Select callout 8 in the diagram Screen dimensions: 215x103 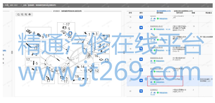pyautogui.click(x=34, y=33)
